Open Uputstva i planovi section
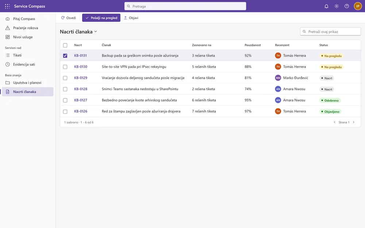The height and width of the screenshot is (228, 365). [28, 82]
